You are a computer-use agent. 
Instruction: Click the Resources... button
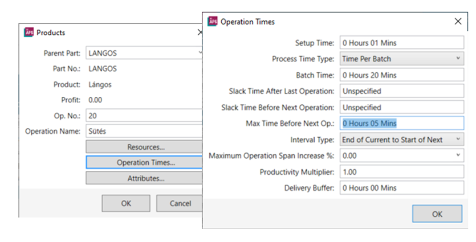pyautogui.click(x=145, y=147)
